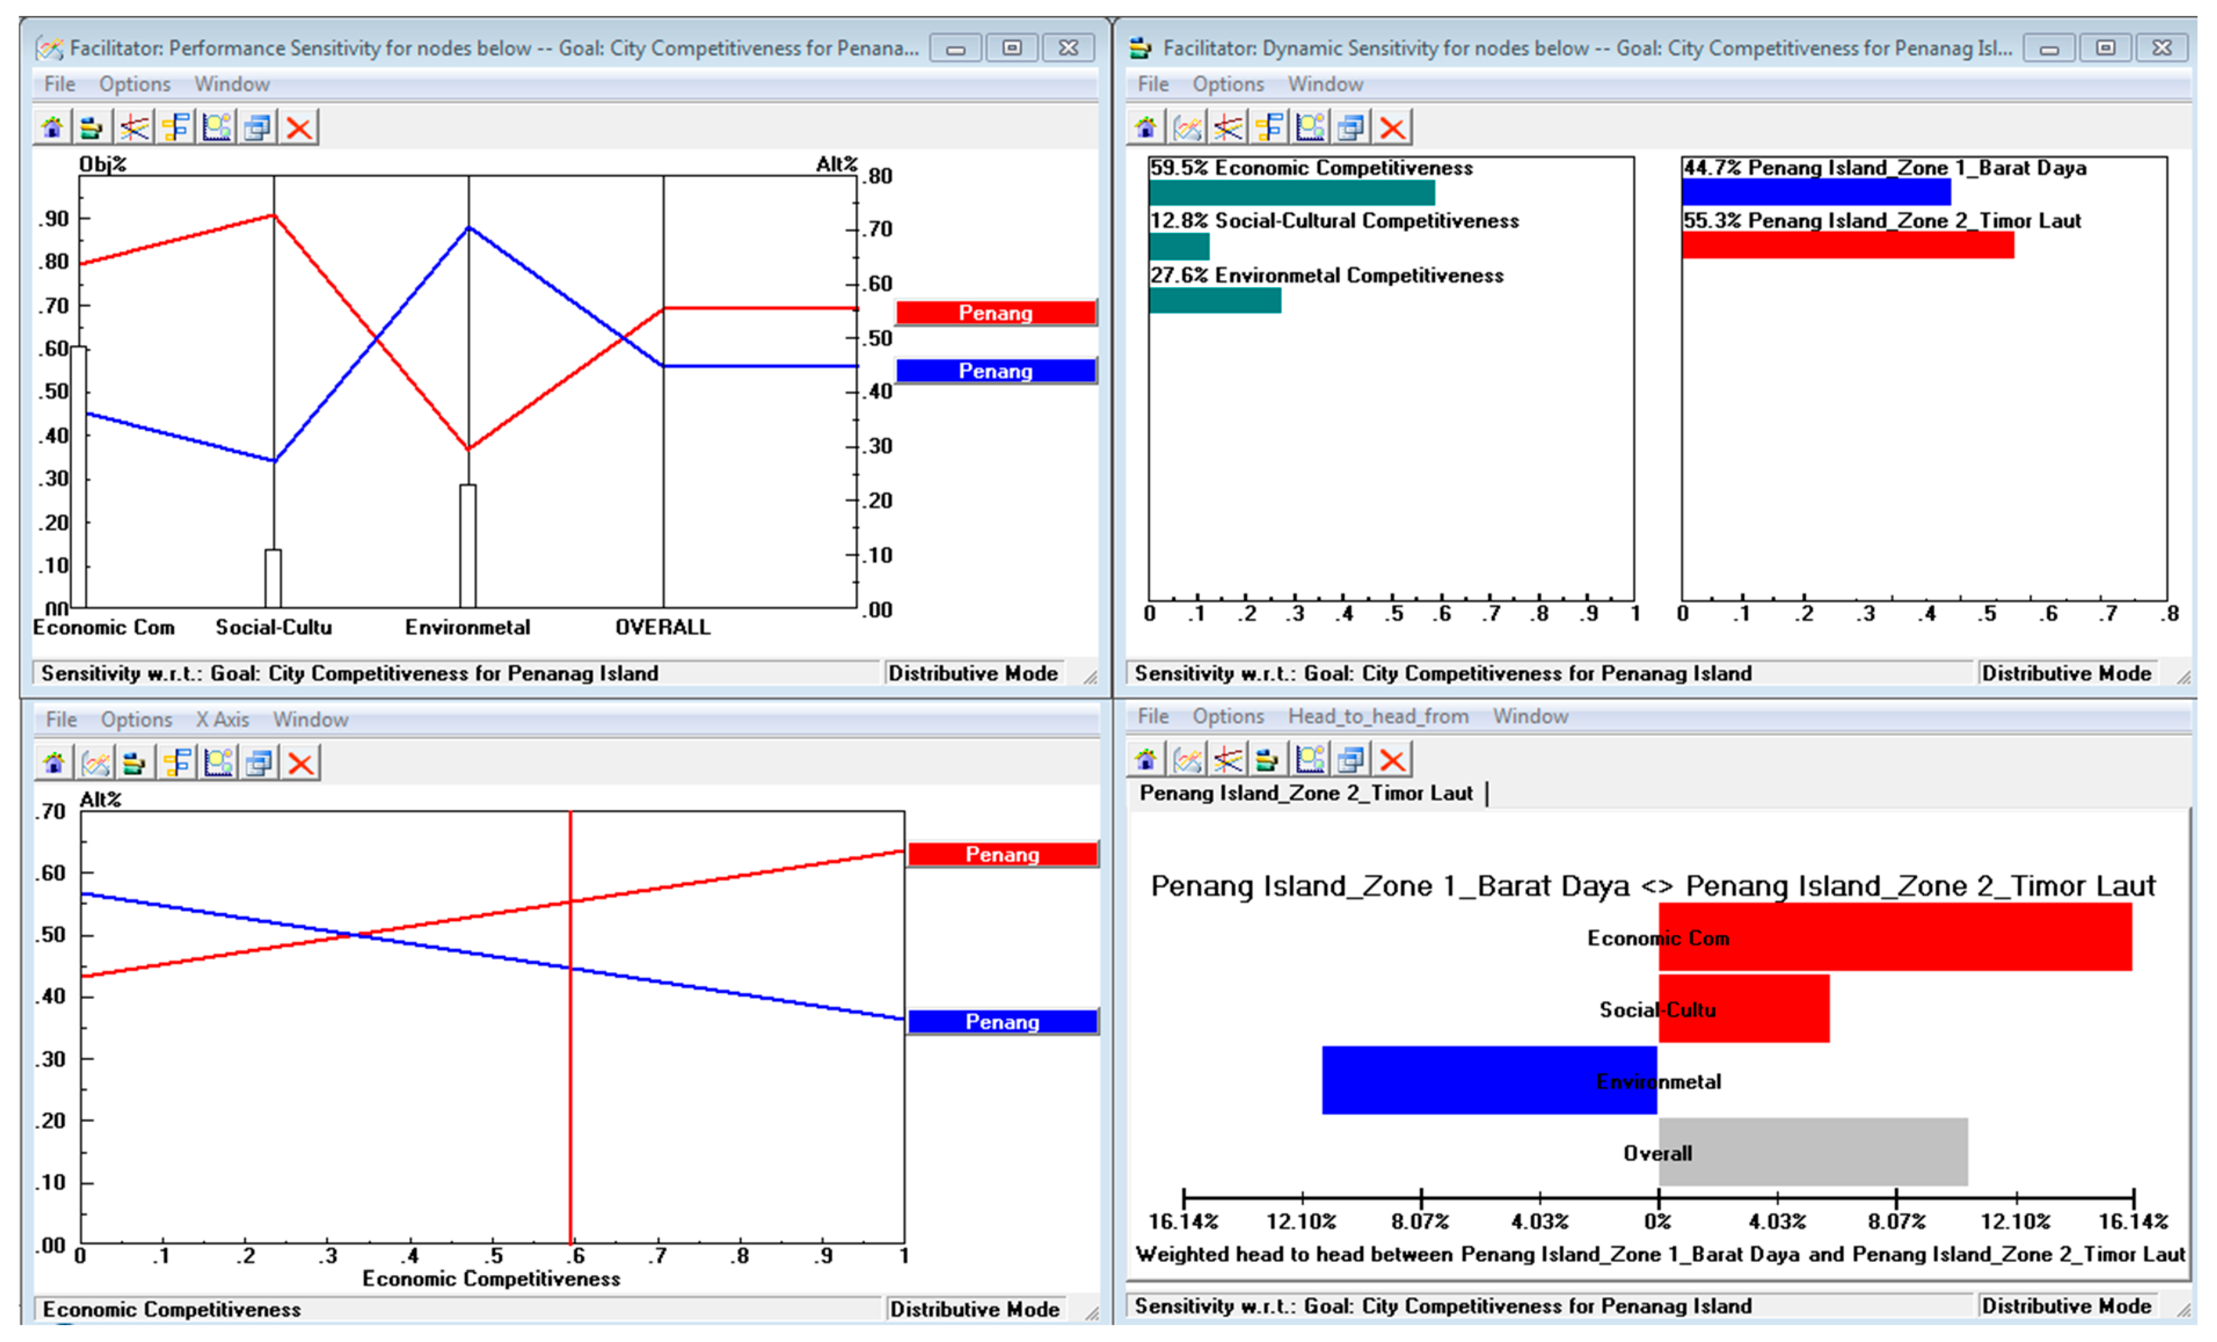The width and height of the screenshot is (2217, 1342).
Task: Open Gradient Sensitivity from Performance window toolbar
Action: (x=134, y=127)
